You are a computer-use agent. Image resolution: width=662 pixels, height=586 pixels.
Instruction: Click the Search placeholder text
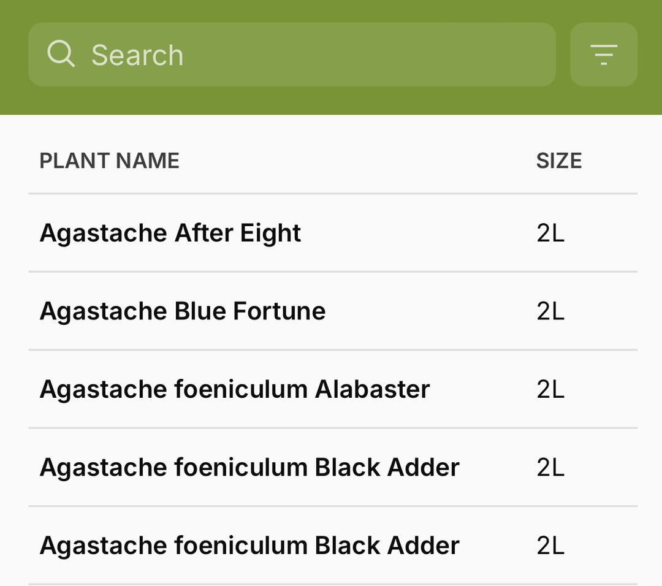tap(137, 55)
